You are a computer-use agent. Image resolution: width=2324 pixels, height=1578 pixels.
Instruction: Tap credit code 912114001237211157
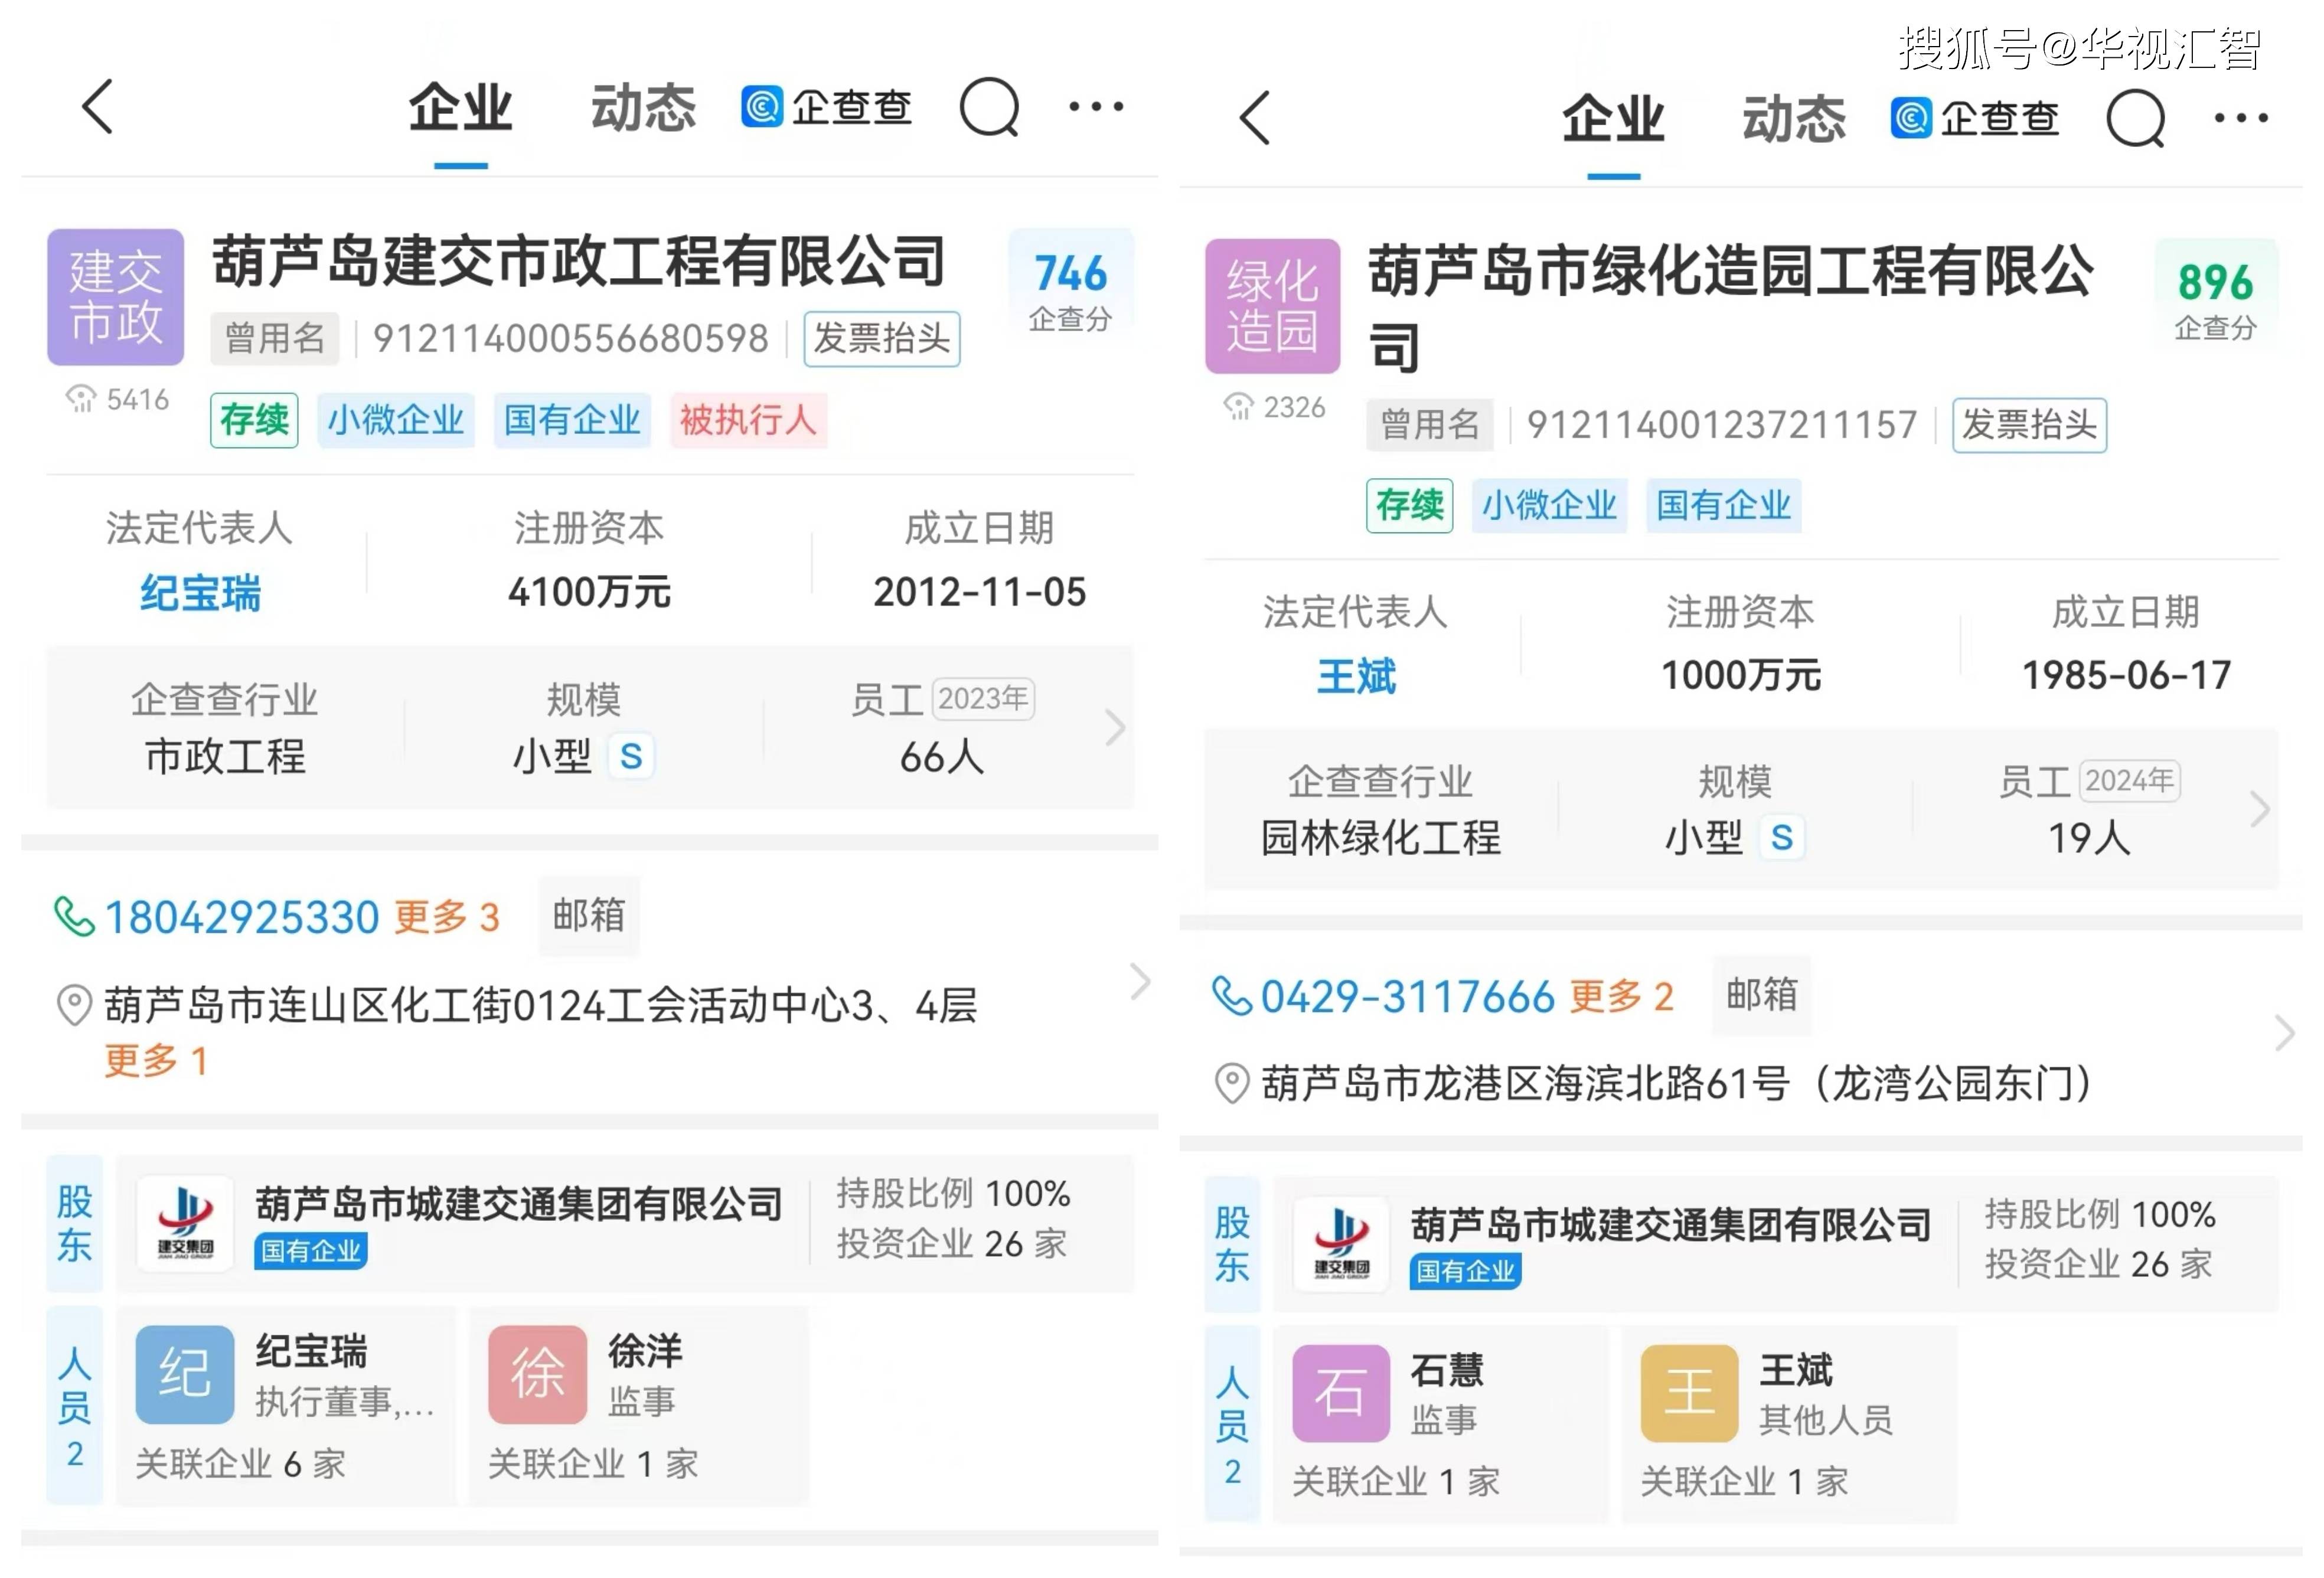(1722, 425)
